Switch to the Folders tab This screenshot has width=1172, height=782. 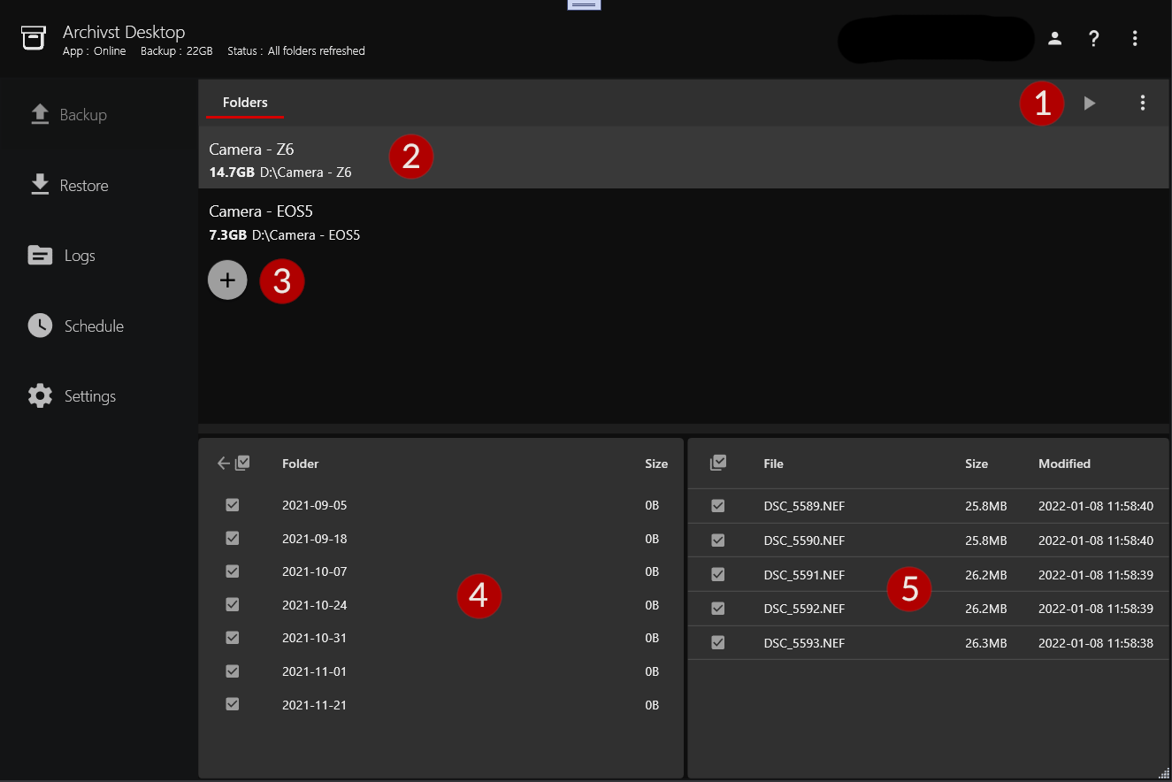coord(245,103)
